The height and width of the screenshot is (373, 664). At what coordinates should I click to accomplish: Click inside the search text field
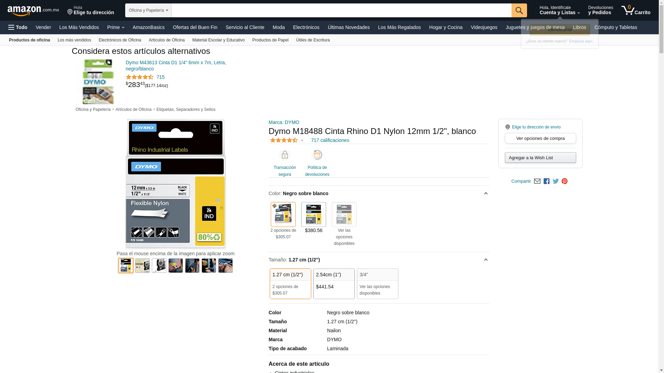click(341, 10)
